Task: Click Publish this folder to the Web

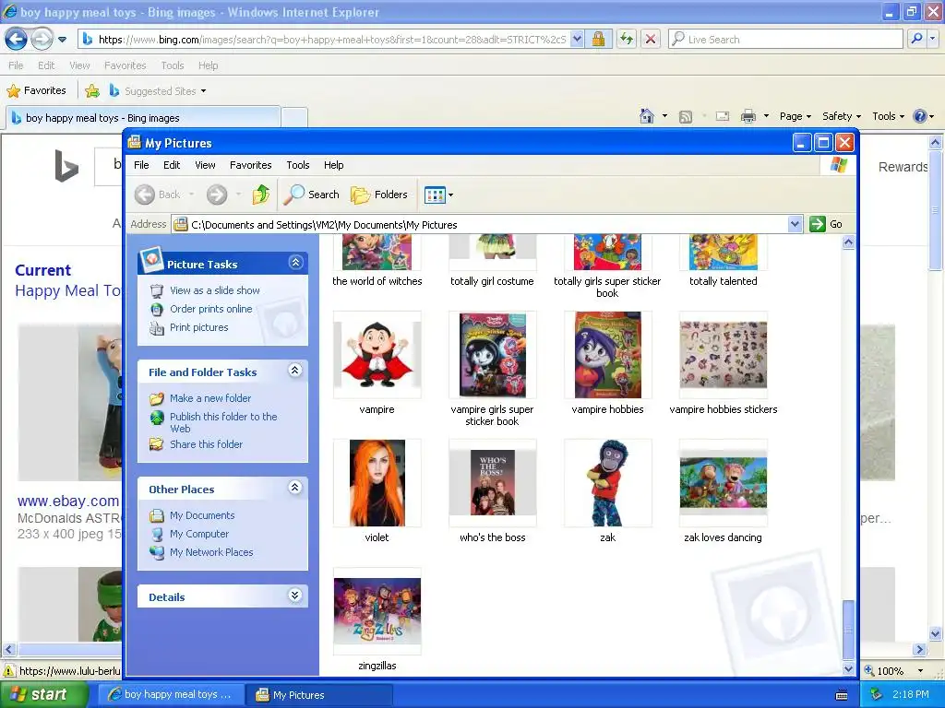Action: pos(223,422)
